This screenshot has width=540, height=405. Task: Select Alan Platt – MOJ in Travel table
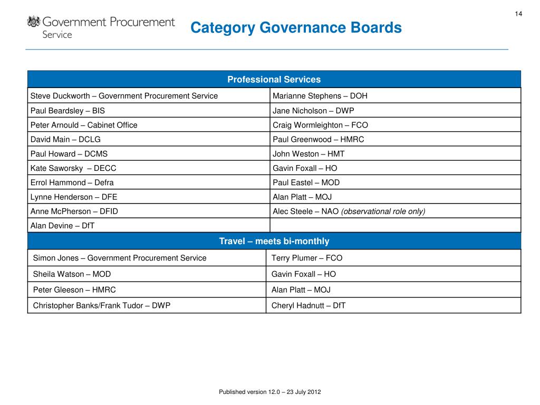tap(393, 290)
